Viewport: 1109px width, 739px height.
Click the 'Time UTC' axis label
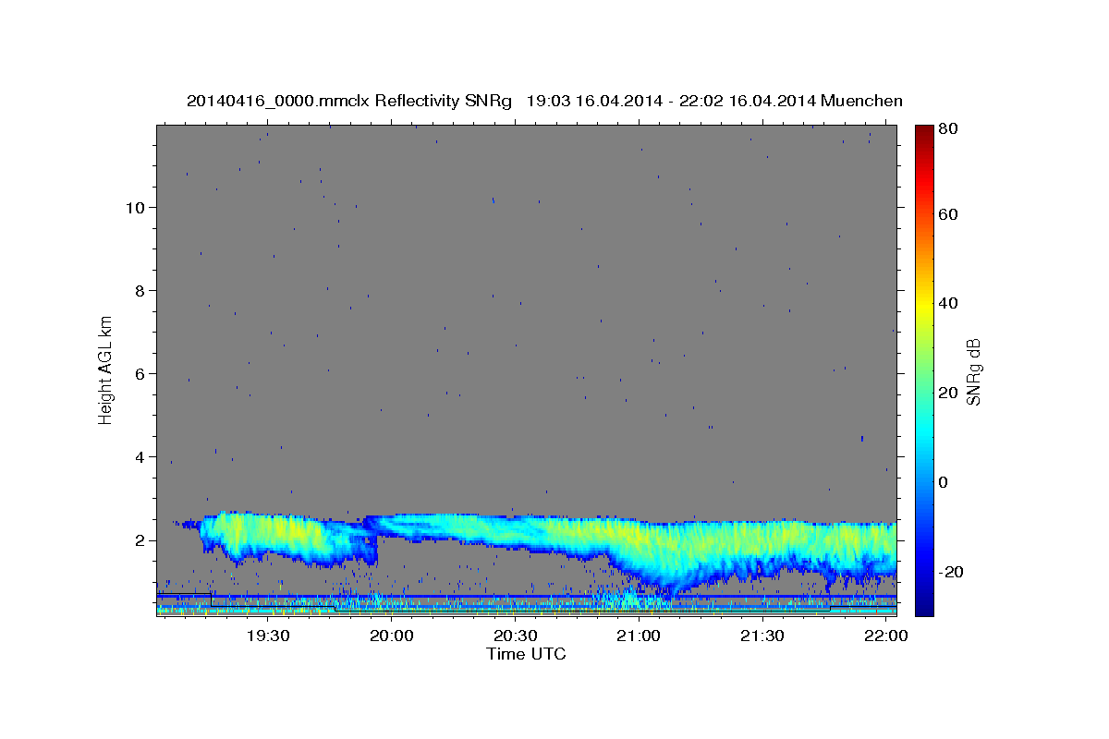point(526,654)
